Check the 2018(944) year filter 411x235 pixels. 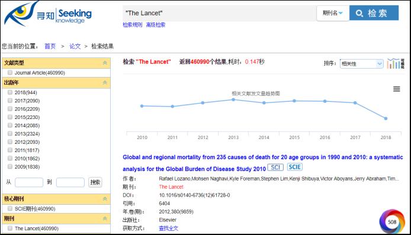click(x=10, y=92)
